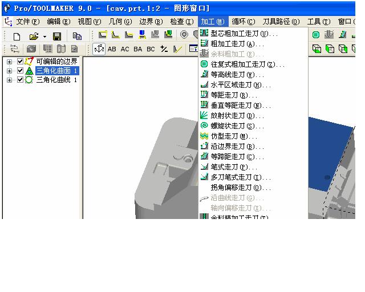The width and height of the screenshot is (365, 292).
Task: Choose 拐角偏移走刀(O) menu entry
Action: (253, 187)
